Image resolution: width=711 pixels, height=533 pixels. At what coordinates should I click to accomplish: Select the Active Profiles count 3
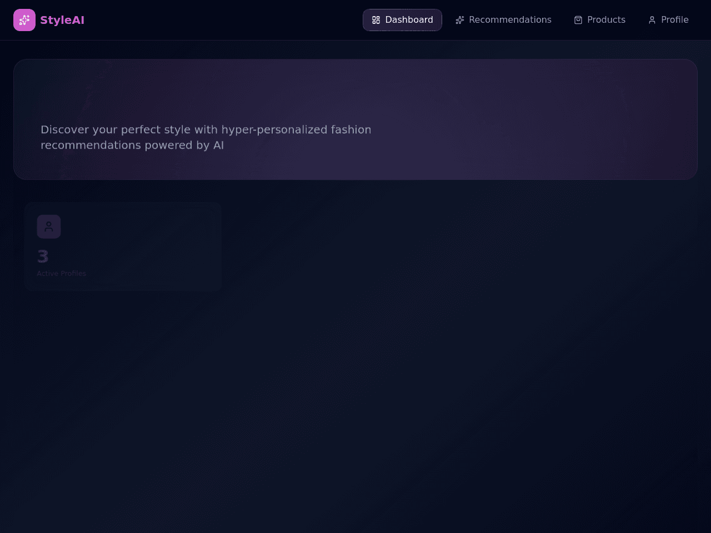(x=43, y=257)
